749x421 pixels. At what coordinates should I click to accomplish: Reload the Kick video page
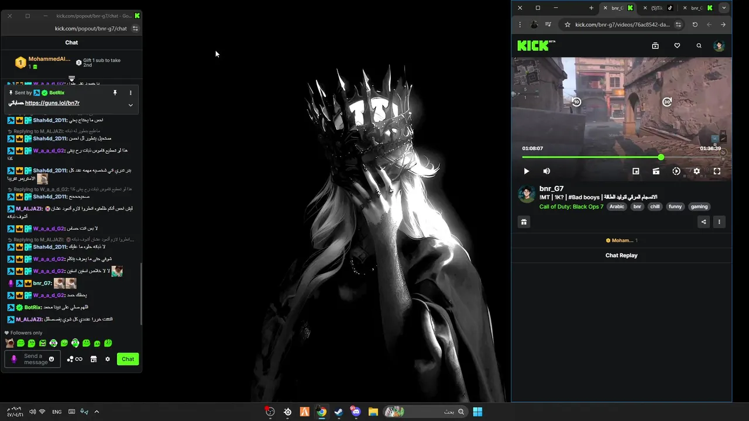click(x=695, y=25)
